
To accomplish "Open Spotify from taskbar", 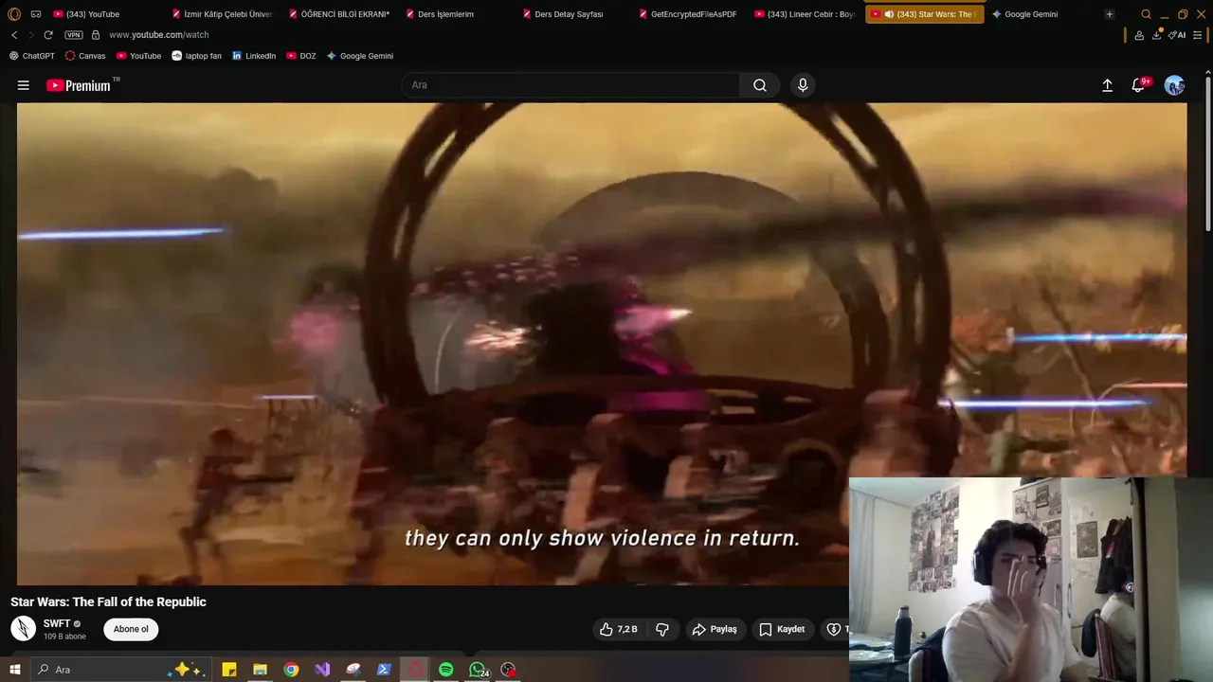I will [x=445, y=670].
